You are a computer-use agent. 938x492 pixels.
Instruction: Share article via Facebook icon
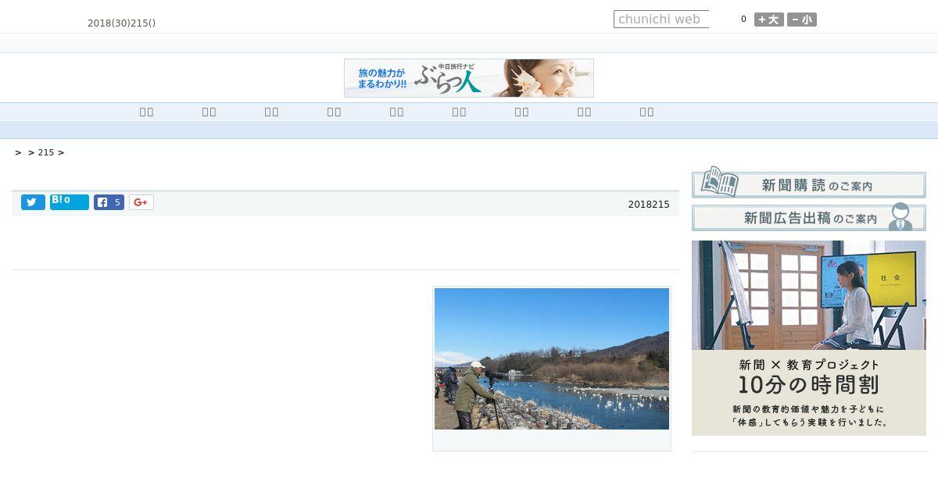coord(109,202)
